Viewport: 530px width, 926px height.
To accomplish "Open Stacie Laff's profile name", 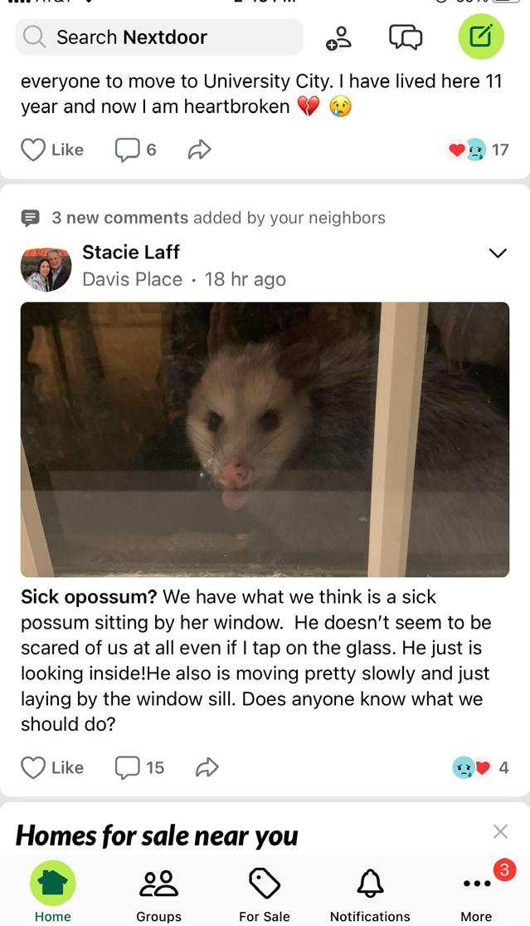I will [131, 252].
